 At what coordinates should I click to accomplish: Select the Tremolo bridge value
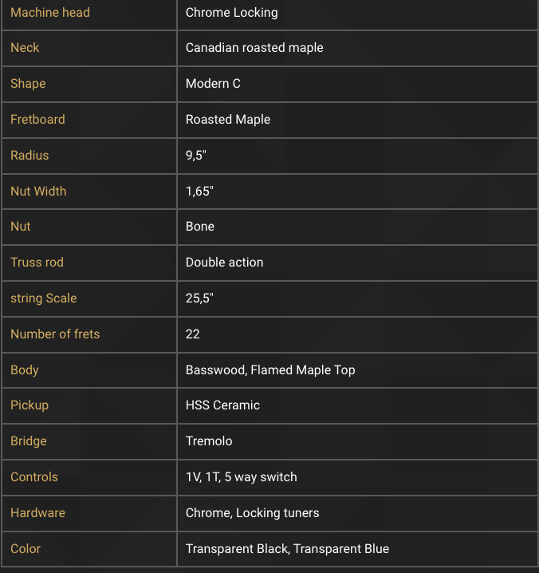209,441
